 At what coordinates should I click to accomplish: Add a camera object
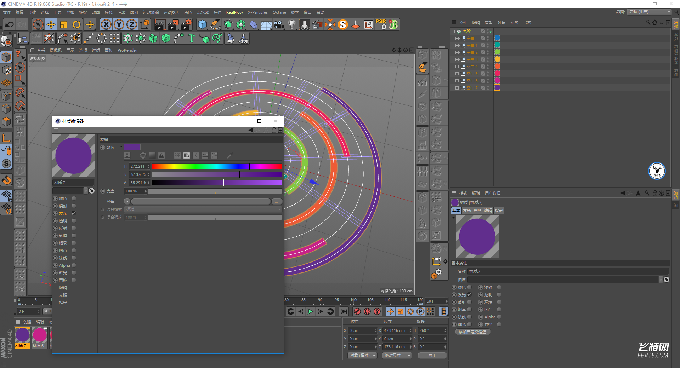tap(279, 24)
